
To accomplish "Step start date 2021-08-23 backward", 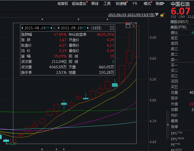I will (22, 28).
